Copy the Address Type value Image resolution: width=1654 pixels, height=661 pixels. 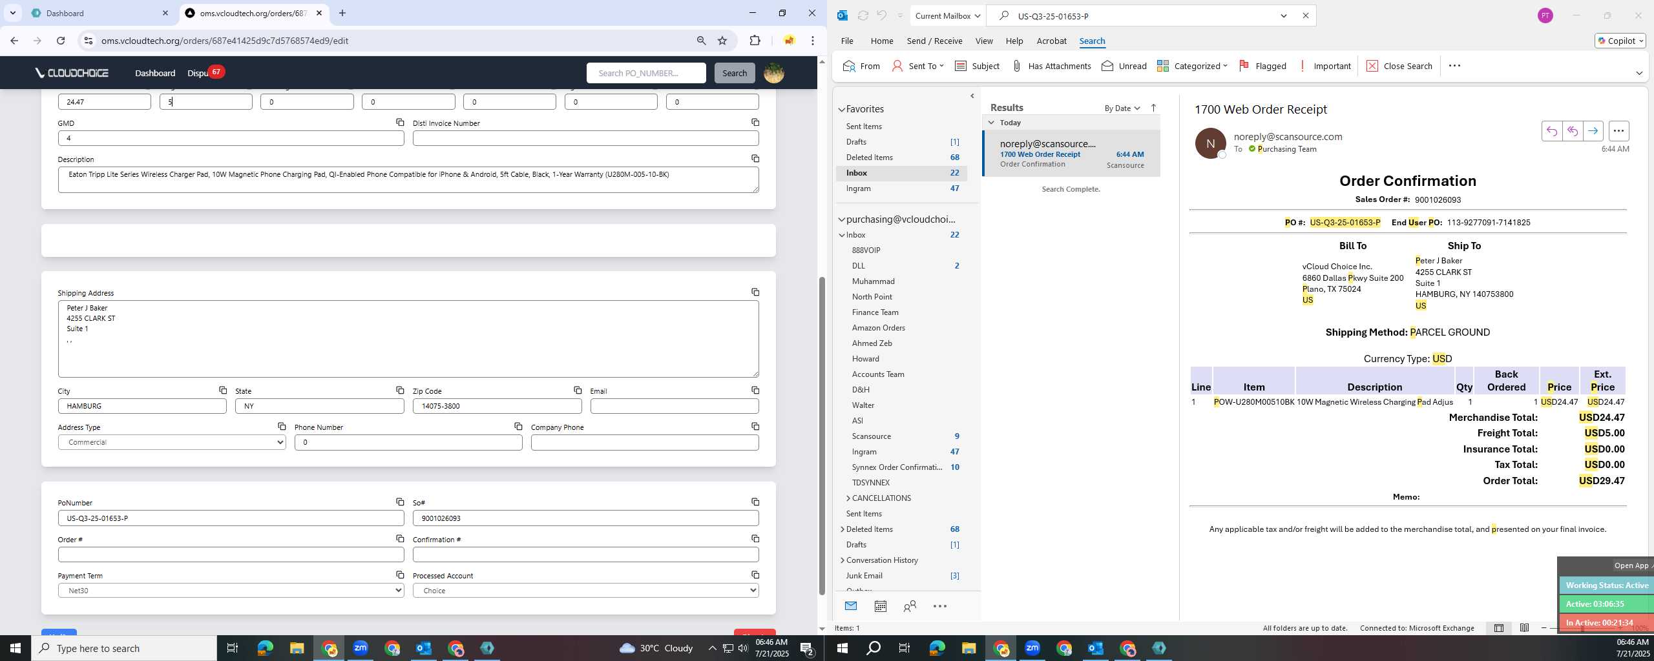[x=282, y=426]
